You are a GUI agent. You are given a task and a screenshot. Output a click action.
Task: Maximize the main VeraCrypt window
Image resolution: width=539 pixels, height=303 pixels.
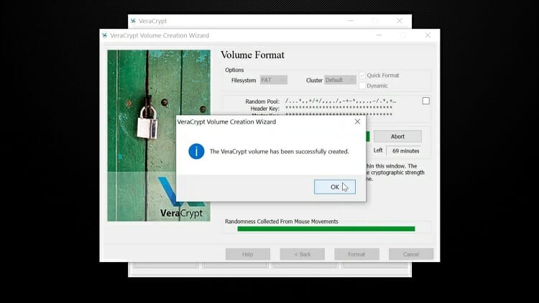(x=375, y=21)
